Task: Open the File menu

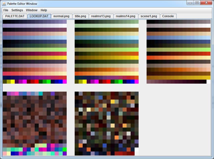Action: (6, 10)
